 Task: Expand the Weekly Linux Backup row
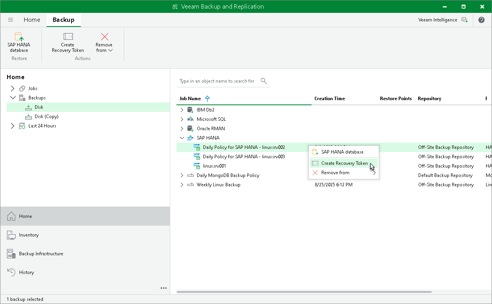pyautogui.click(x=182, y=185)
